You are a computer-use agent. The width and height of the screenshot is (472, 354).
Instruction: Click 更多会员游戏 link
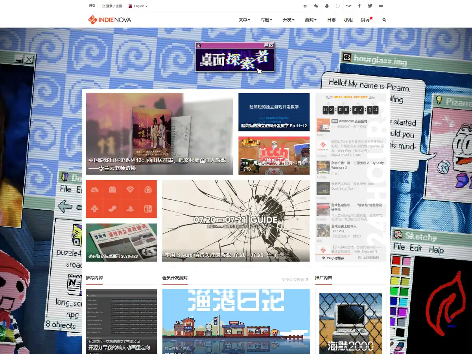(295, 279)
